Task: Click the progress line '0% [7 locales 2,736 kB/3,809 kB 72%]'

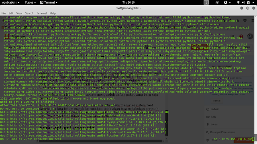Action: [x=31, y=139]
